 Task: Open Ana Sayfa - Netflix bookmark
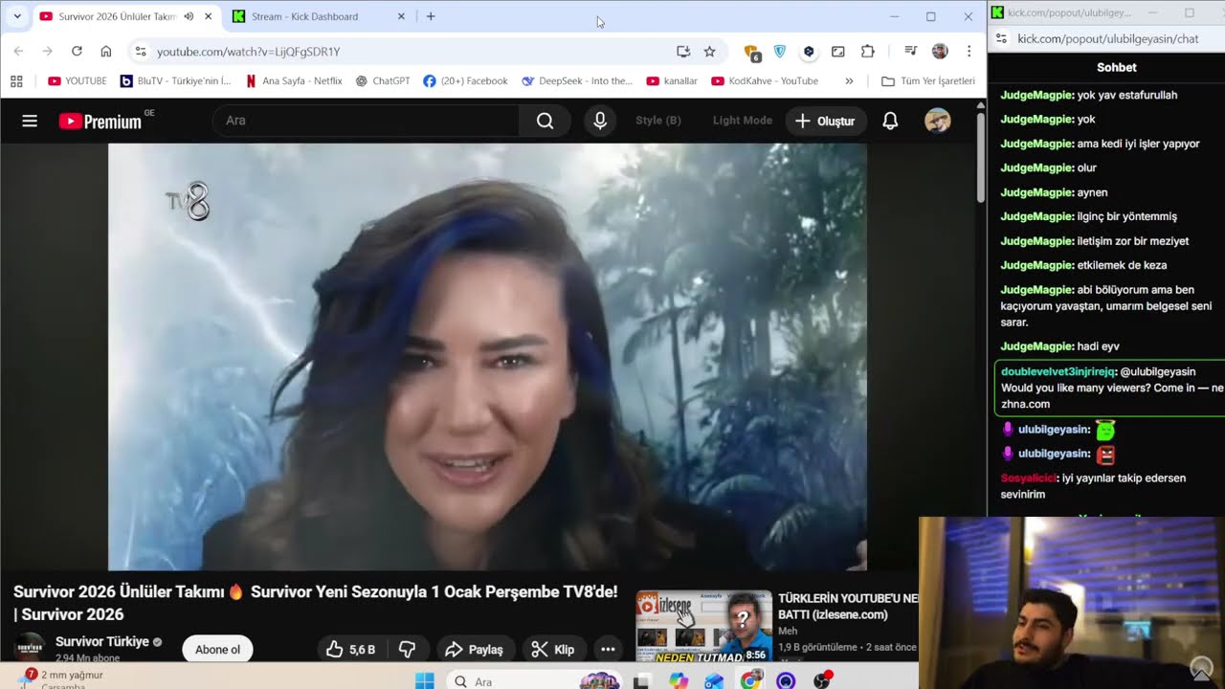pyautogui.click(x=294, y=81)
